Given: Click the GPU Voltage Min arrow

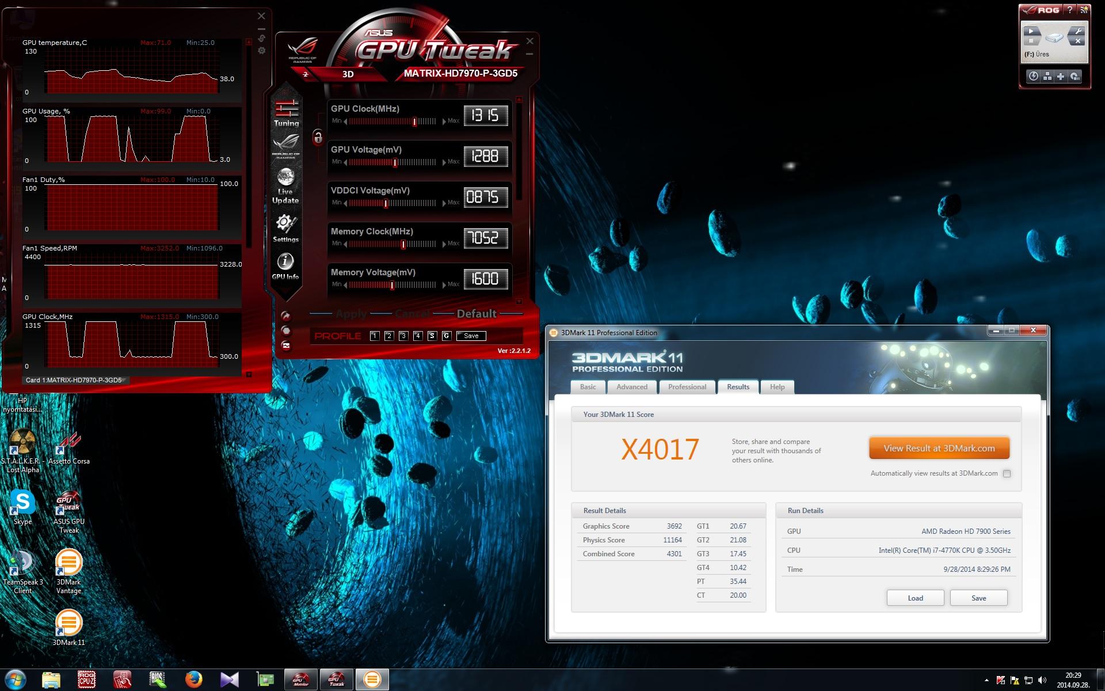Looking at the screenshot, I should 345,162.
